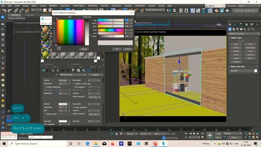Toggle the Auto key button
This screenshot has width=261, height=147.
click(218, 134)
